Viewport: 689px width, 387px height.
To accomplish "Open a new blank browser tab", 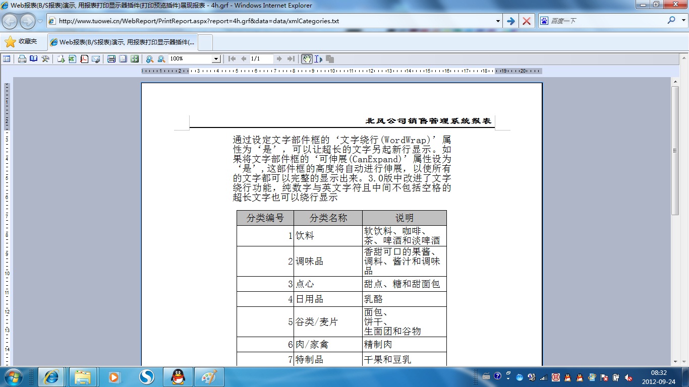I will coord(205,42).
